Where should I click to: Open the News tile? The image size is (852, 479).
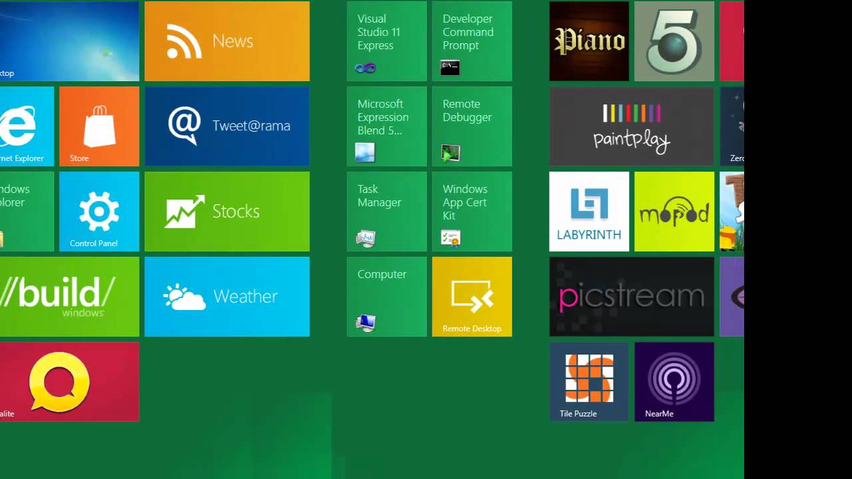227,41
